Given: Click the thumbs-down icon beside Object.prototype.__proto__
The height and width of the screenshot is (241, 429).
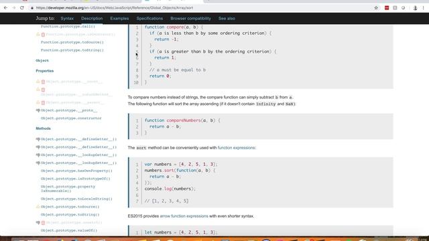Looking at the screenshot, I should click(x=38, y=110).
